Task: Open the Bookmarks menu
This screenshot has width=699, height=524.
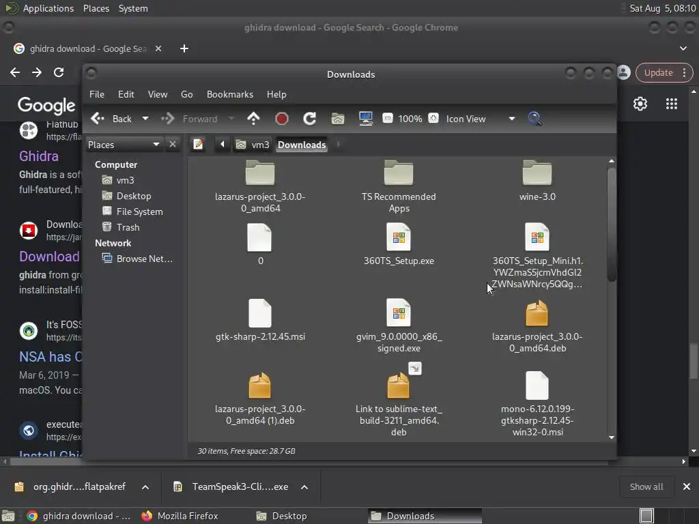Action: (230, 94)
